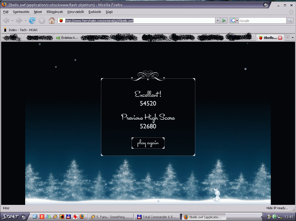The height and width of the screenshot is (221, 296).
Task: Click the Google search input field
Action: pos(262,20)
